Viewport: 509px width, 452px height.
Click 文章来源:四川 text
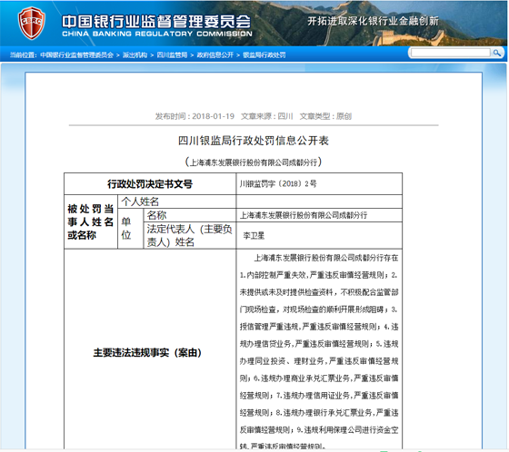(x=267, y=116)
